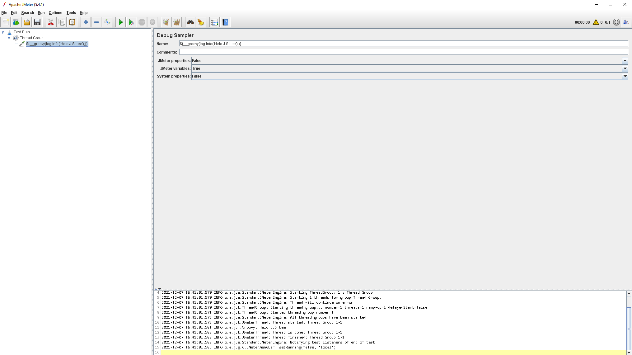Screen dimensions: 632x355
Task: Open the JMeter properties dropdown
Action: click(x=625, y=60)
